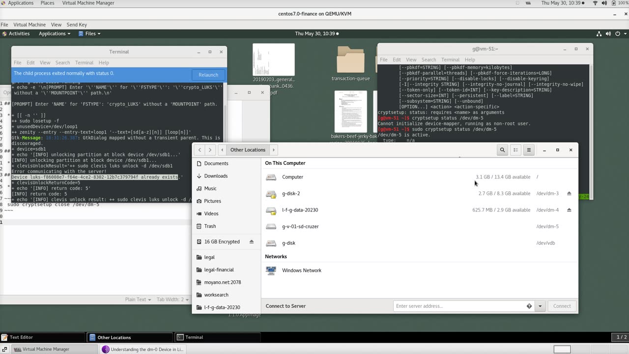Click the guest clock Thu May 30
This screenshot has width=629, height=354.
(316, 34)
